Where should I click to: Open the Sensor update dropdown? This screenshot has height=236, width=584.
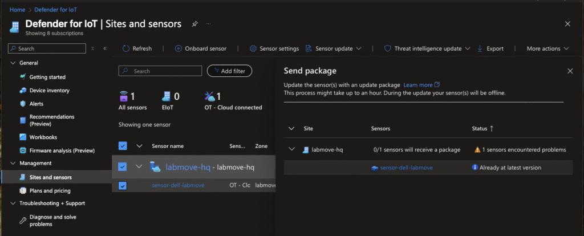click(x=333, y=48)
